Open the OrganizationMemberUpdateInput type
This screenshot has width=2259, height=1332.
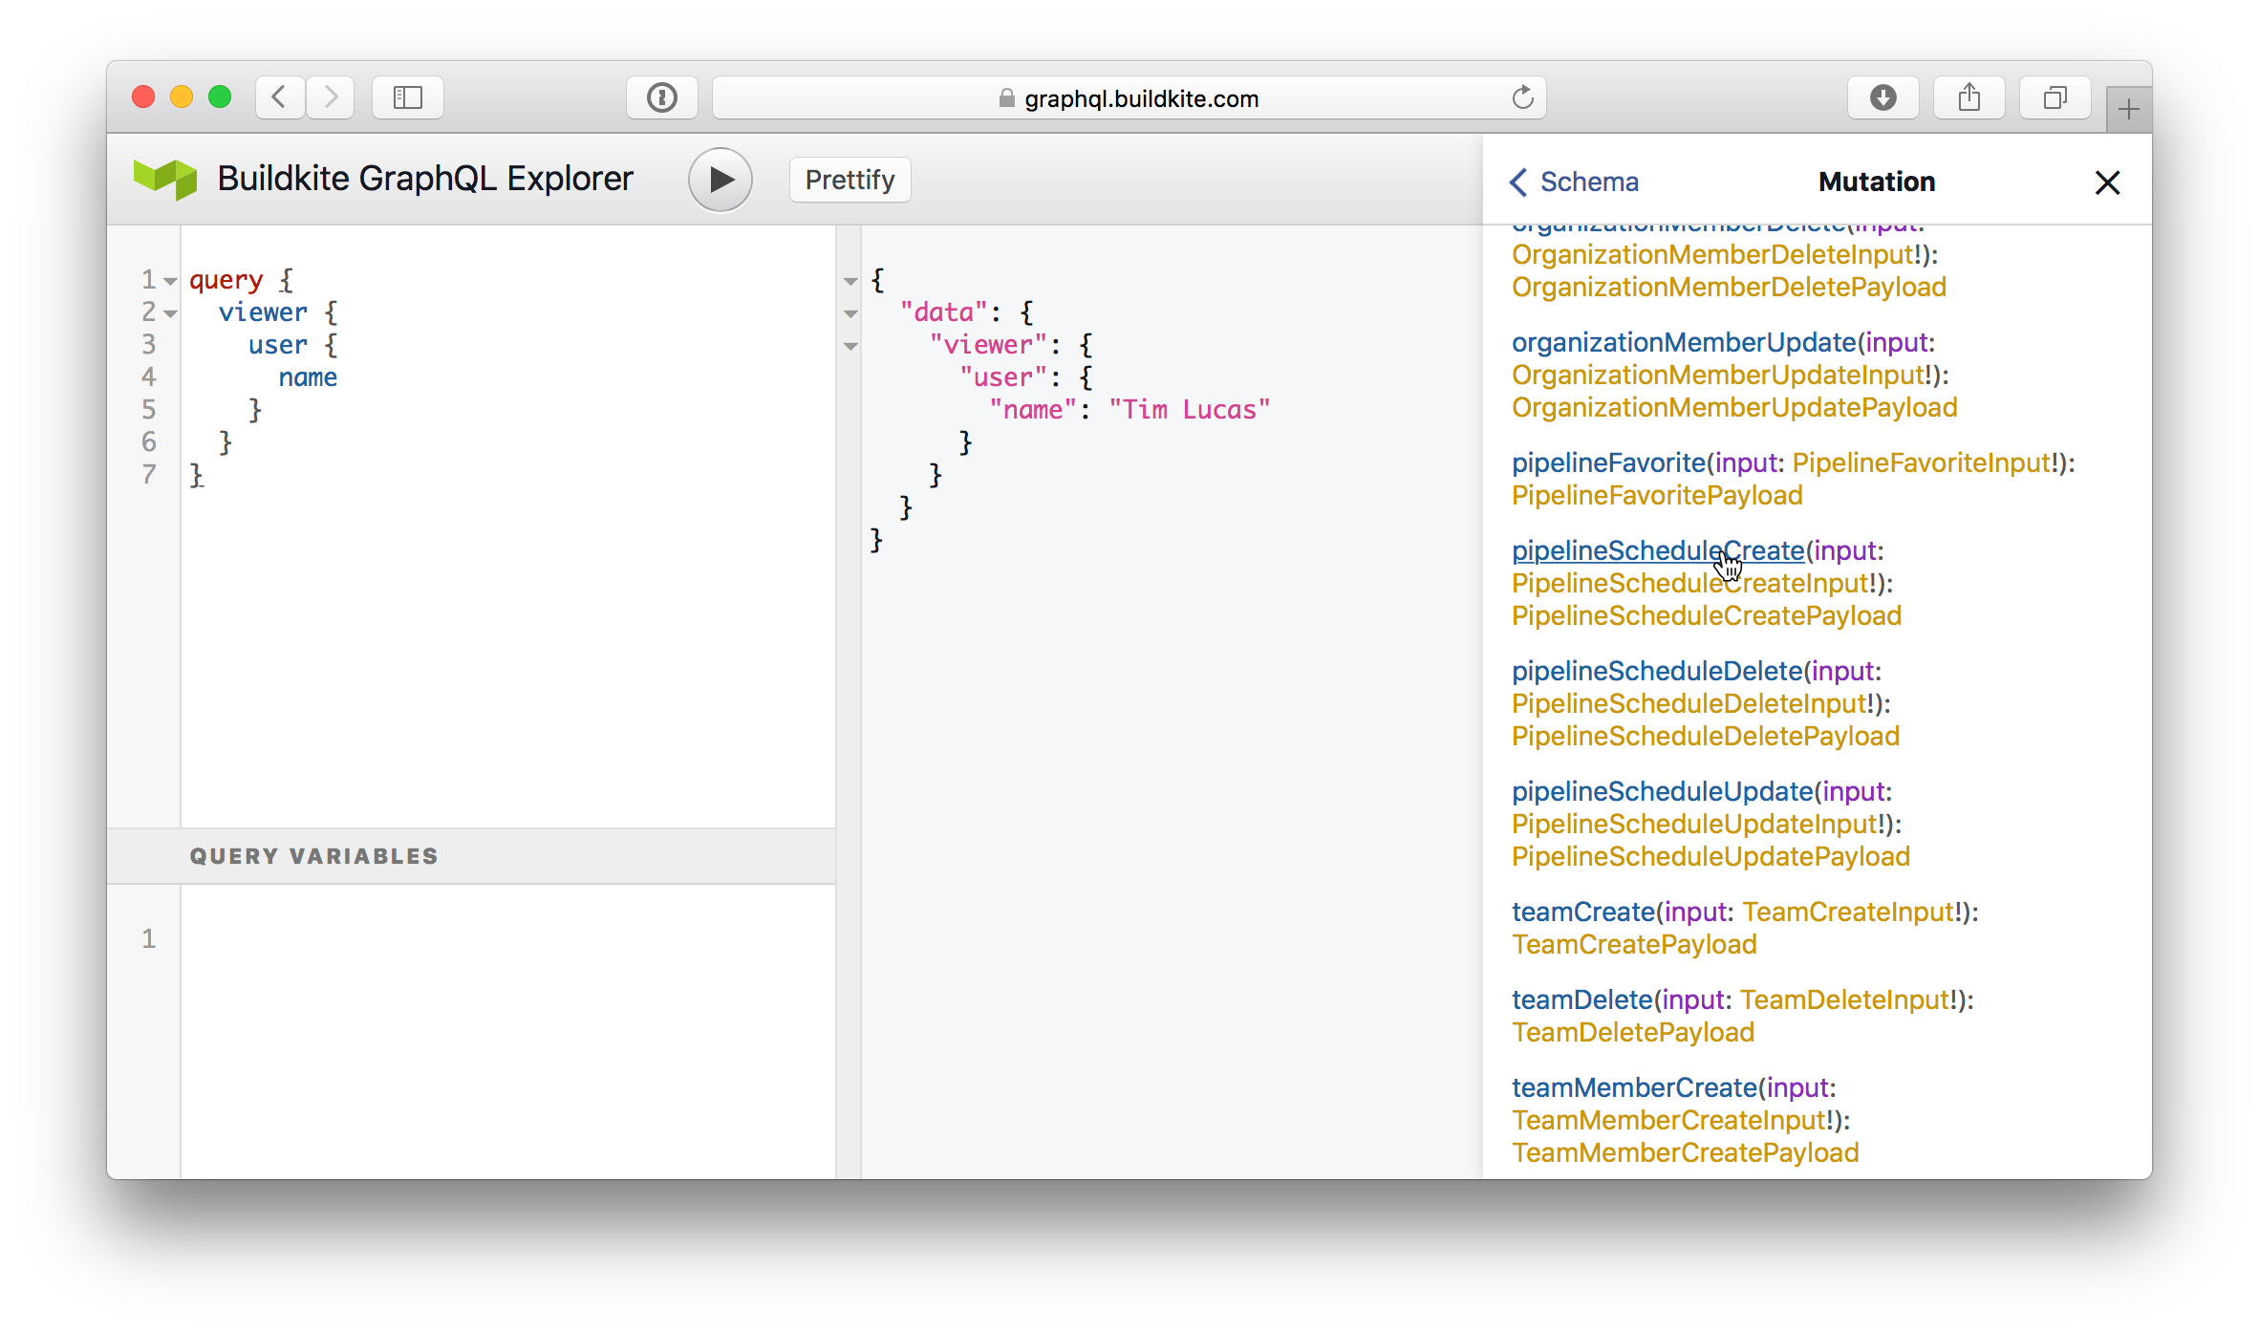[1717, 375]
